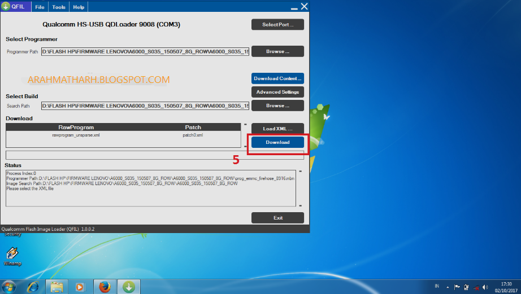The height and width of the screenshot is (294, 521).
Task: Click the volume speaker icon
Action: coord(485,287)
